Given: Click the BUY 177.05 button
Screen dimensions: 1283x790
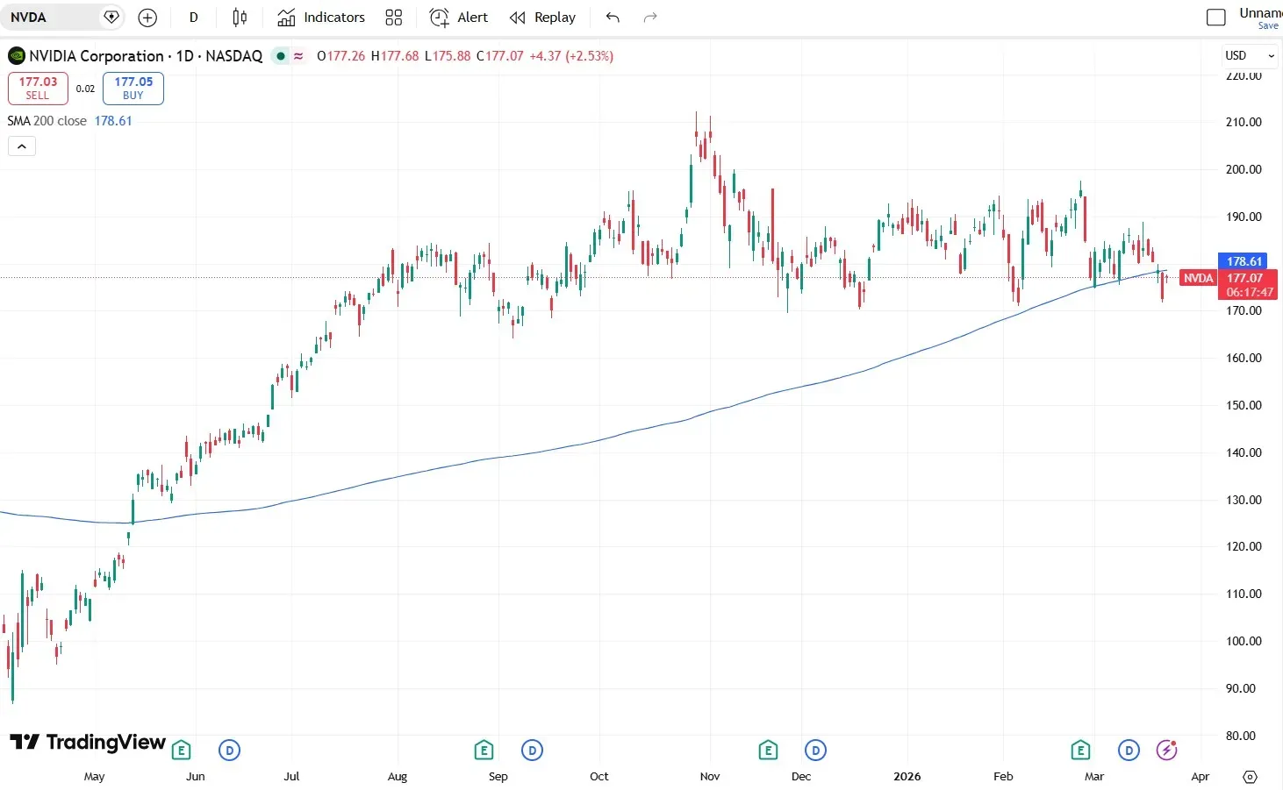Looking at the screenshot, I should pyautogui.click(x=133, y=88).
